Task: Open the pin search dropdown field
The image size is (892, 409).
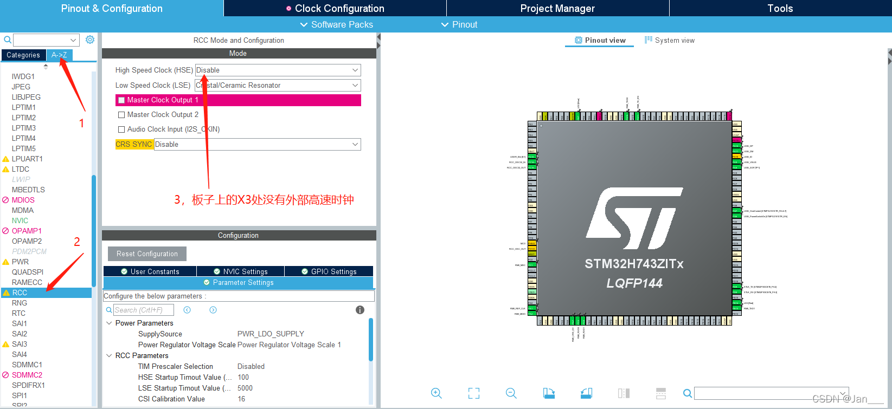Action: coord(772,393)
